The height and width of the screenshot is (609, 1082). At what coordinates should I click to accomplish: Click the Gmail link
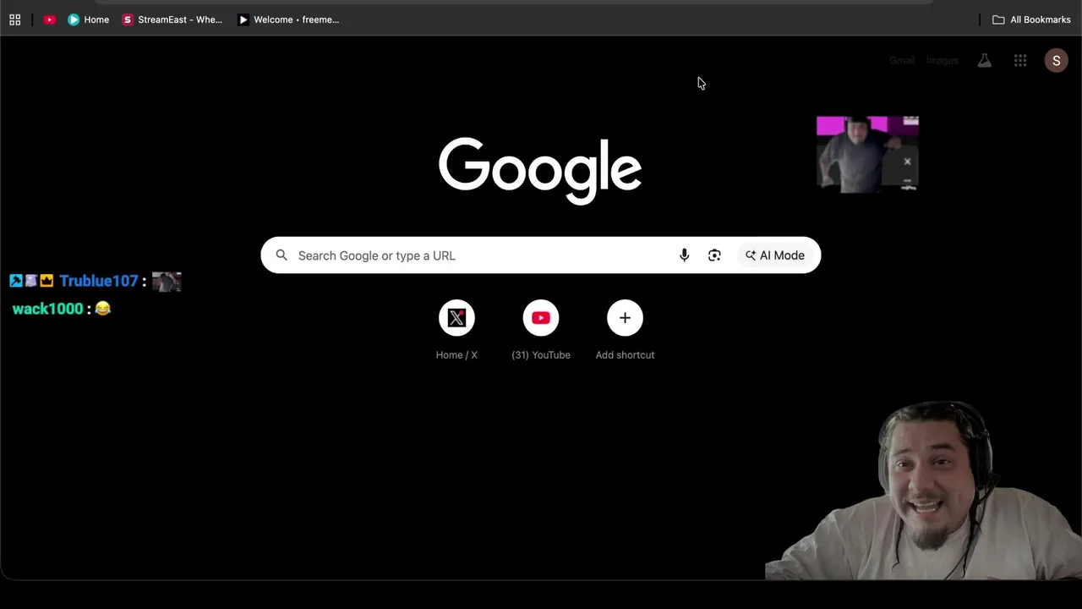point(902,61)
